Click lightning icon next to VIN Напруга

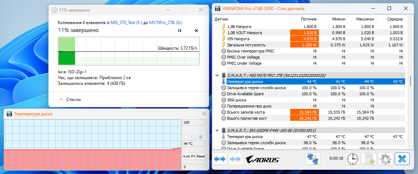point(223,39)
